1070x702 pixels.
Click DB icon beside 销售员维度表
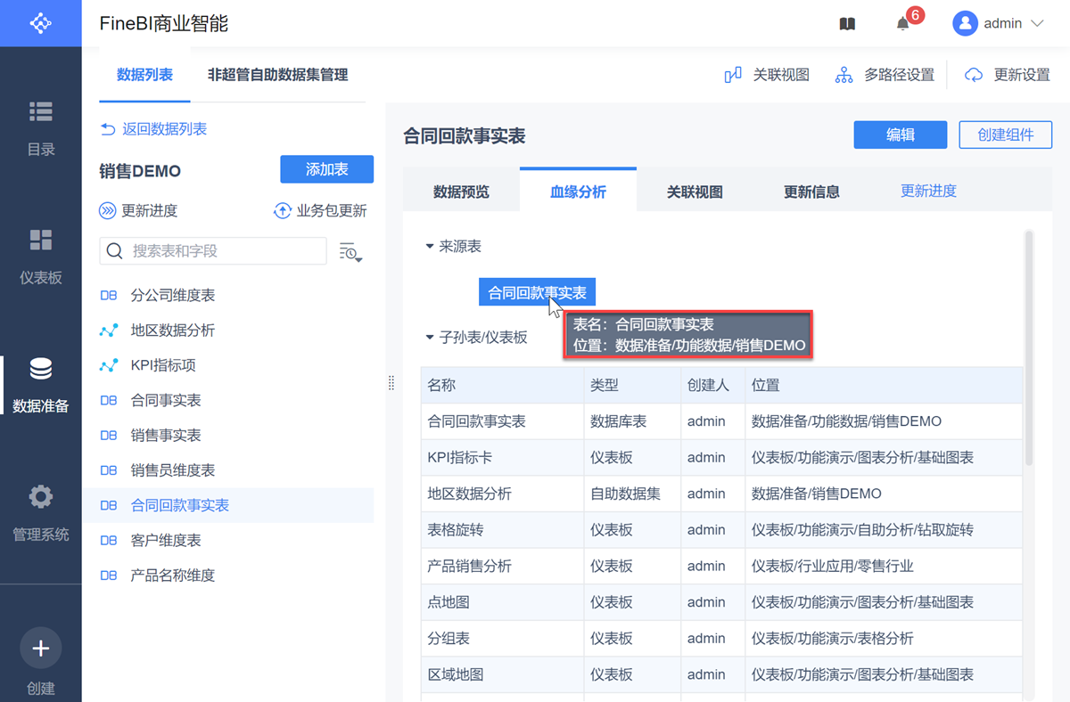point(109,470)
